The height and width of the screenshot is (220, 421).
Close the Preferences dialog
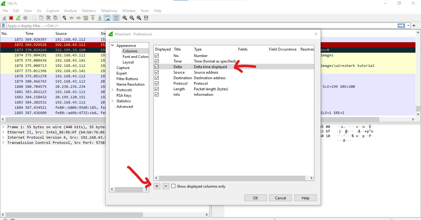point(316,34)
